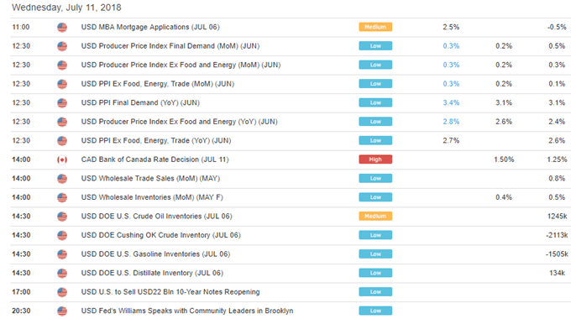The height and width of the screenshot is (319, 571).
Task: Click US flag beside DOE Cushing OK Crude Inventory
Action: [62, 236]
